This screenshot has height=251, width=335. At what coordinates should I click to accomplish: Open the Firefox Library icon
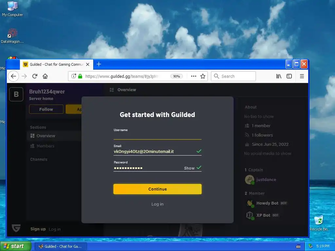279,76
